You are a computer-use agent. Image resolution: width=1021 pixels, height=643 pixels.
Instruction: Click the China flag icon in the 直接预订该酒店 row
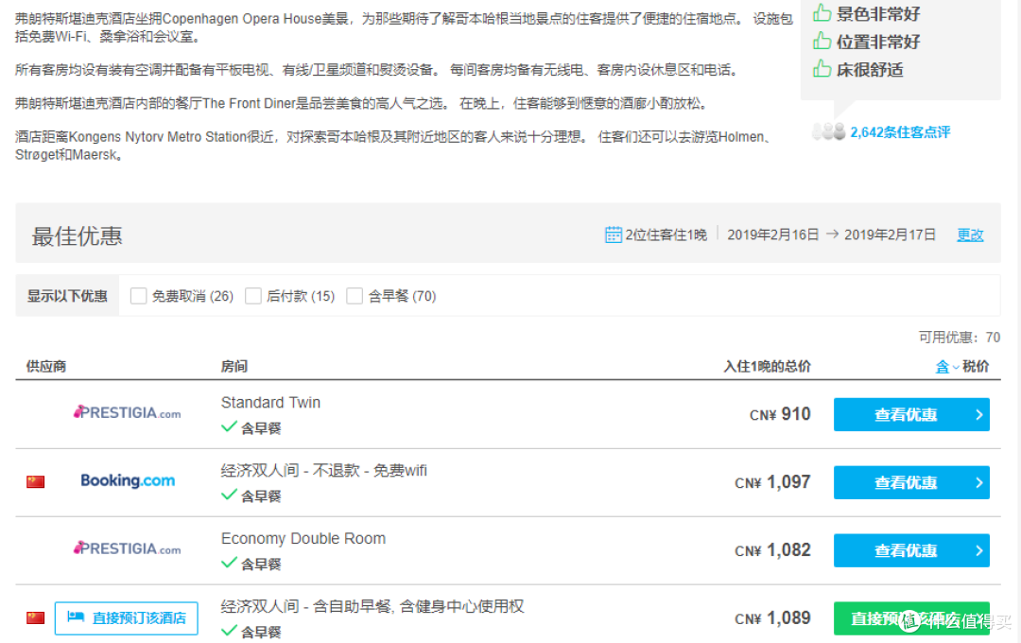tap(35, 617)
